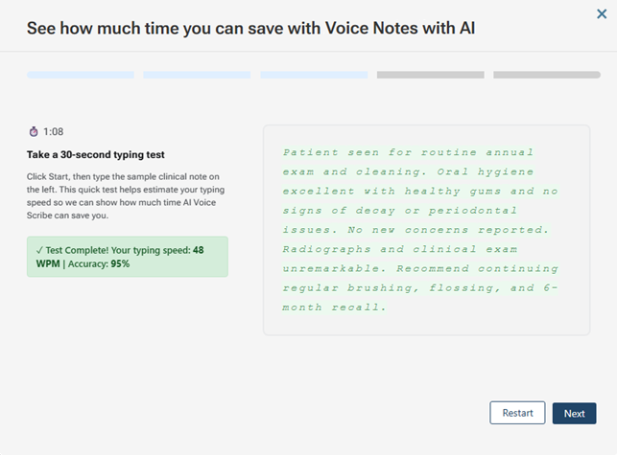Image resolution: width=617 pixels, height=455 pixels.
Task: Click the green Test Complete result banner
Action: [128, 257]
